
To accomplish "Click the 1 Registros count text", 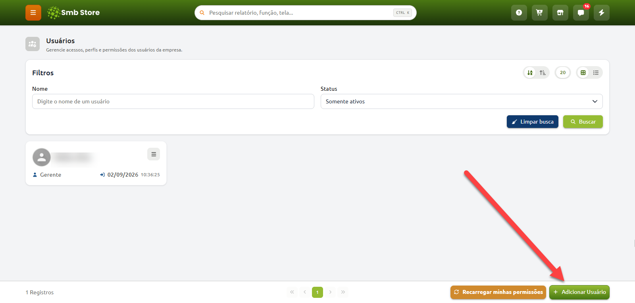I will click(x=40, y=292).
